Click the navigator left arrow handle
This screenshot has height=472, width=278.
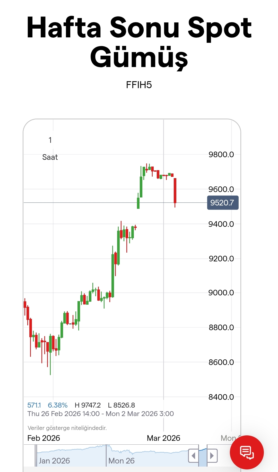tap(193, 456)
